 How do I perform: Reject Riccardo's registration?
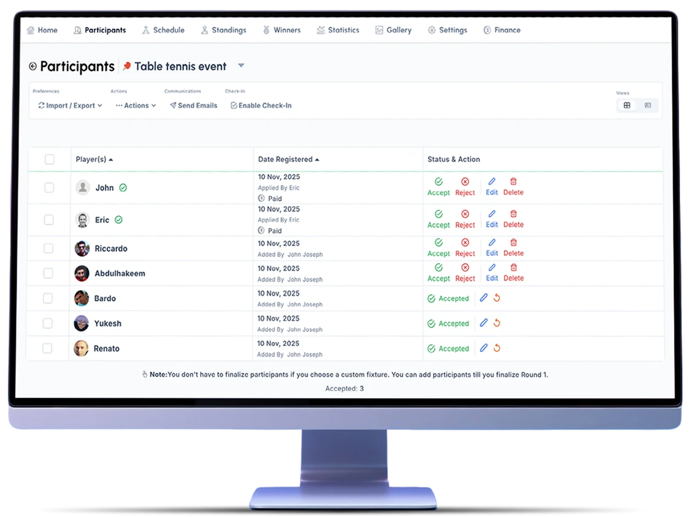click(x=465, y=248)
